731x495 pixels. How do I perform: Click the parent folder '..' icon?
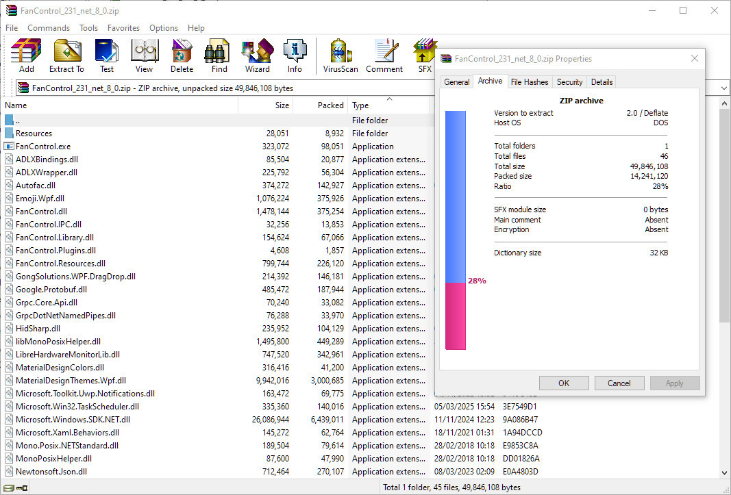point(9,120)
